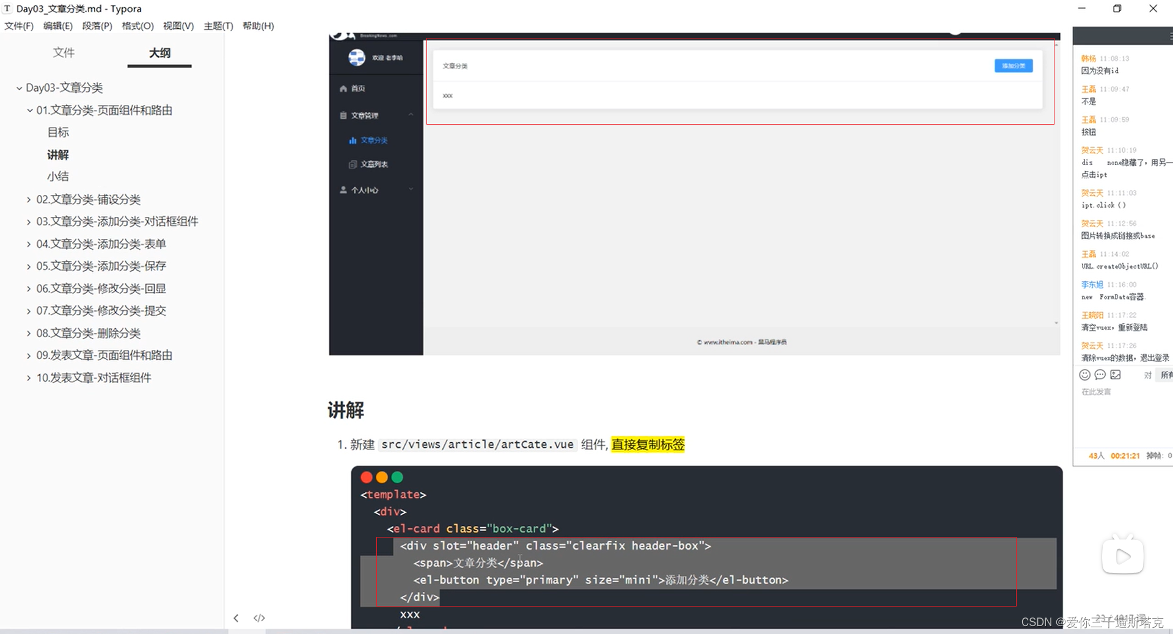Image resolution: width=1173 pixels, height=634 pixels.
Task: Collapse 01.文章分类-页面组件和路由 section
Action: (29, 111)
